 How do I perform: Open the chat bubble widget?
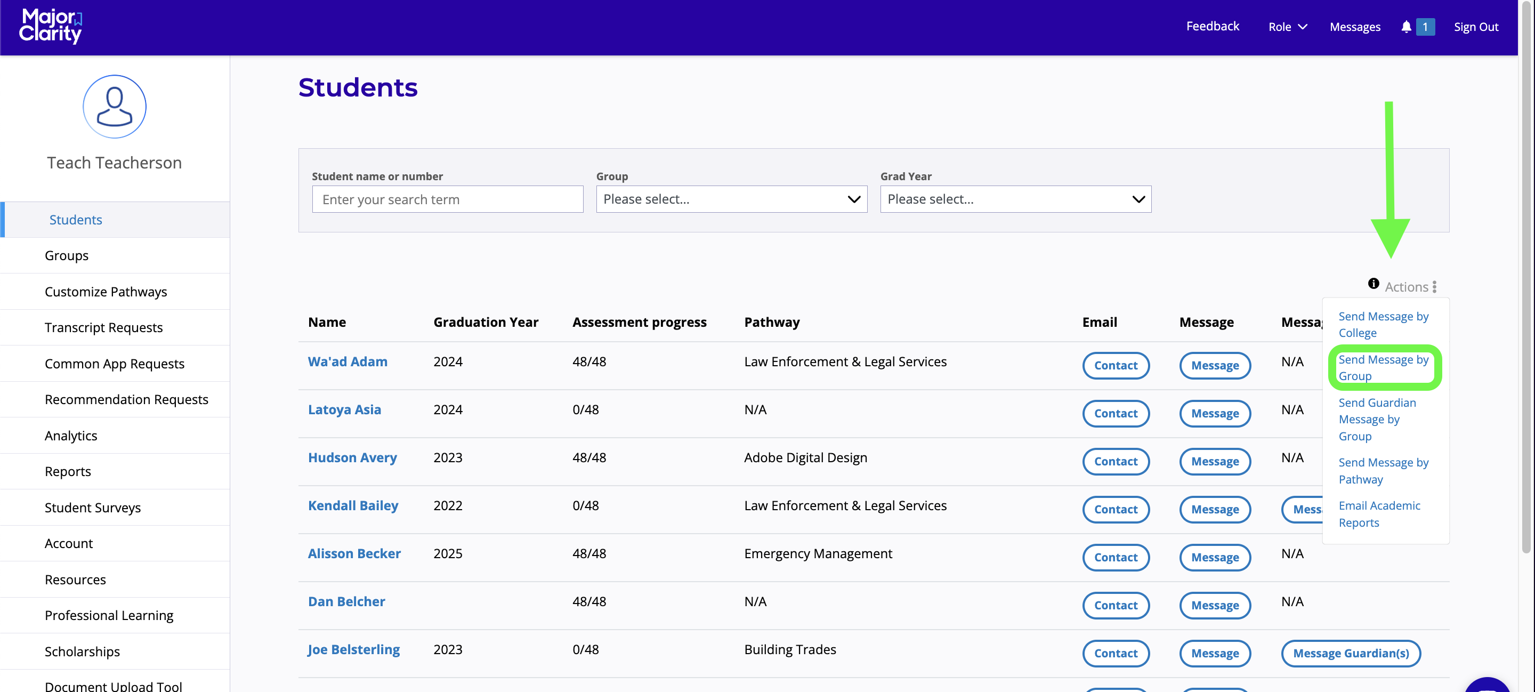(x=1486, y=686)
